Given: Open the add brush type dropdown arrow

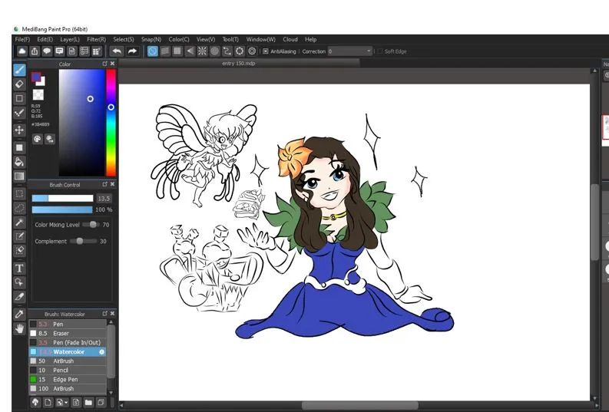Looking at the screenshot, I should point(66,402).
